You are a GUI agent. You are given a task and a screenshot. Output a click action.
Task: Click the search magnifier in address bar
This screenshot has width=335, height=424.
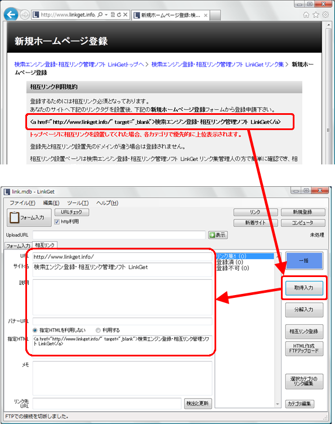100,15
